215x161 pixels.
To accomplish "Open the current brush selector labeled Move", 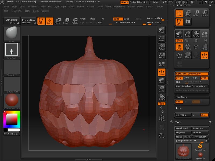I will (12, 34).
